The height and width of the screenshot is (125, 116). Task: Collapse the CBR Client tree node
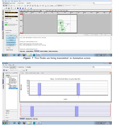[x=6, y=77]
